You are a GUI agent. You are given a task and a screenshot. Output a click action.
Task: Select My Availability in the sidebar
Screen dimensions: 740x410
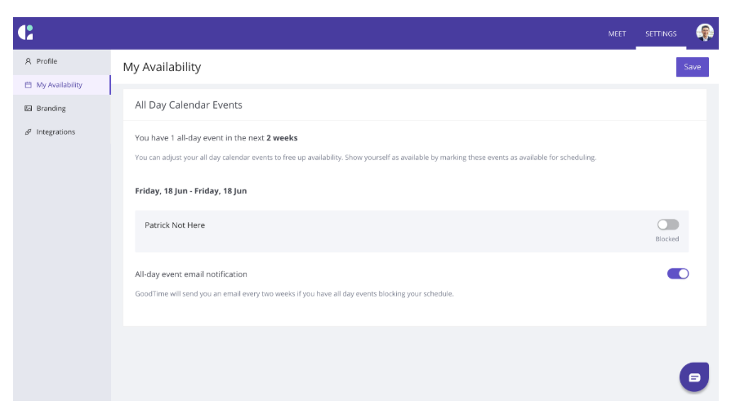point(62,85)
